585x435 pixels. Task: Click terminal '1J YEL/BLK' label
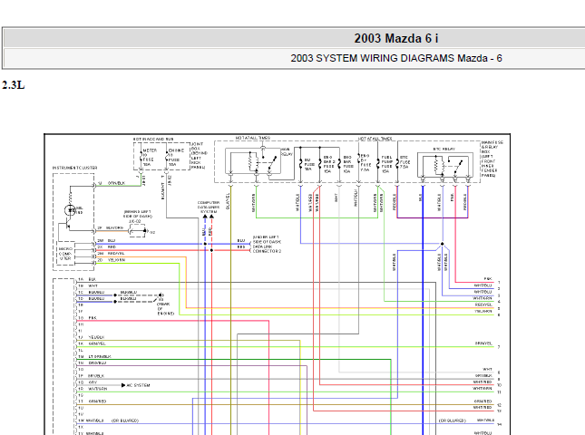coord(92,337)
